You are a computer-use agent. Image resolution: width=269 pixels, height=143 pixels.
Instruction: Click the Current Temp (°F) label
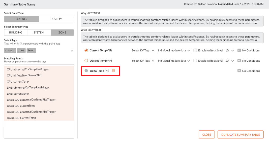pyautogui.click(x=101, y=51)
